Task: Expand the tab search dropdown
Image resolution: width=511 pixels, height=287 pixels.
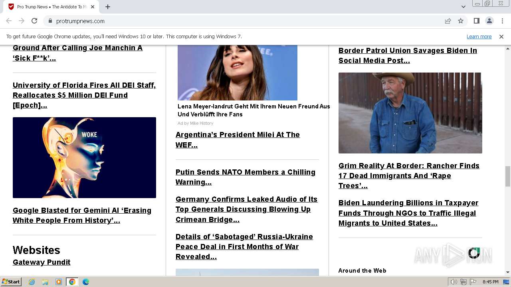Action: pyautogui.click(x=463, y=7)
